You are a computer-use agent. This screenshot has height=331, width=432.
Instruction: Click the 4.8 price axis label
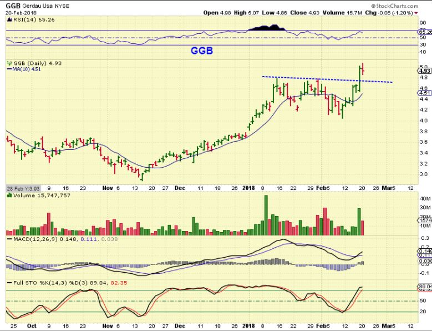[x=424, y=78]
